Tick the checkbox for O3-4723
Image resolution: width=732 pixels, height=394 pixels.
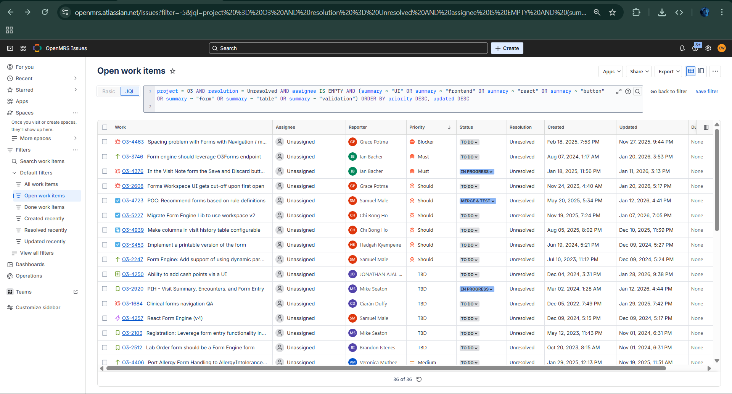(x=105, y=200)
